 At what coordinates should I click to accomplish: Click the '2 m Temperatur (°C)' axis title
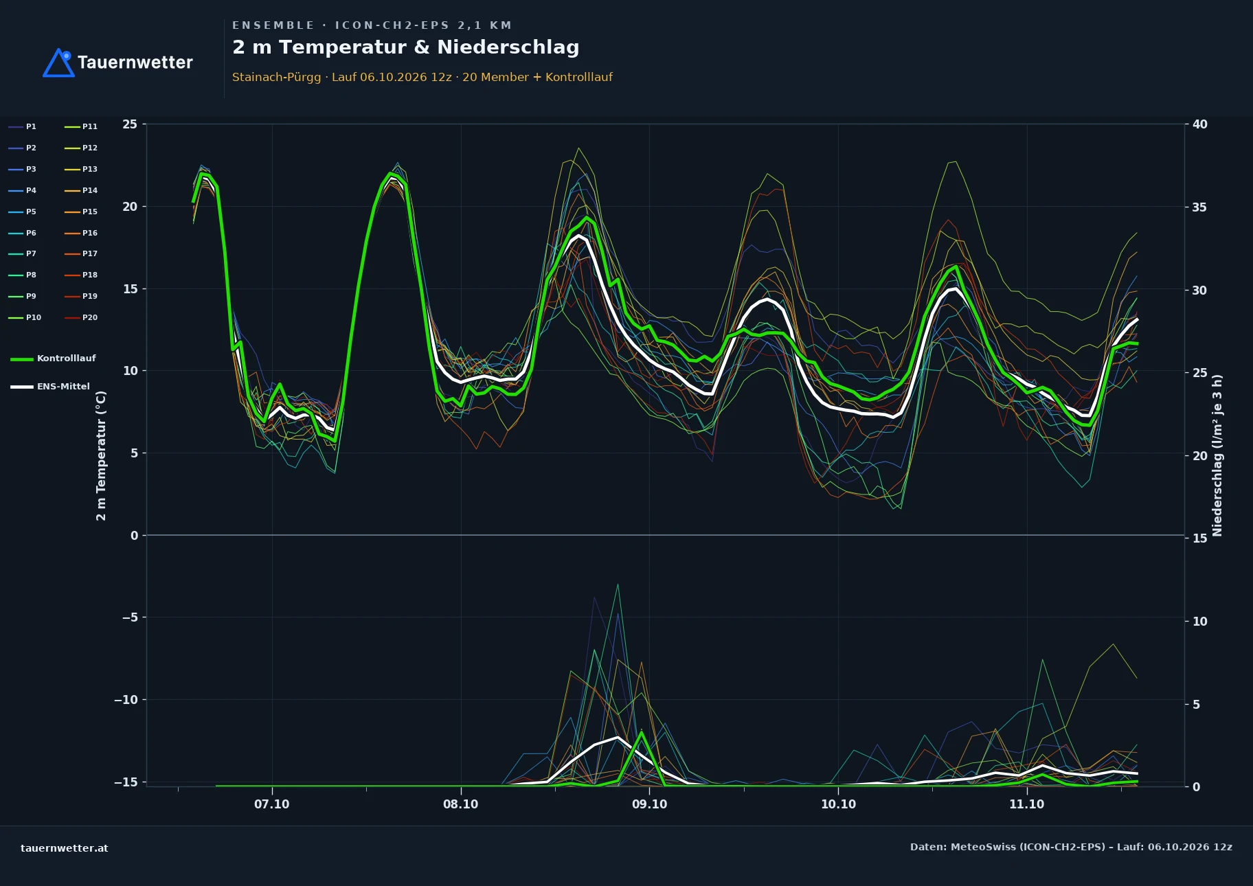coord(101,455)
